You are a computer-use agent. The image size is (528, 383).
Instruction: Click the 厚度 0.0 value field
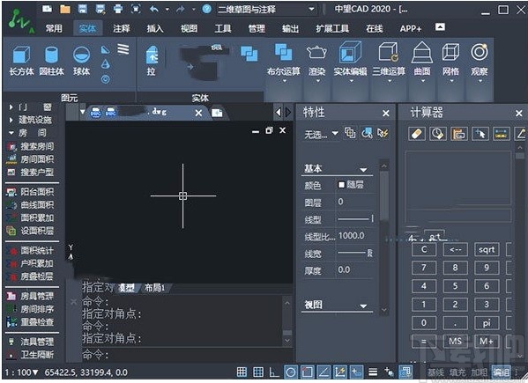[x=356, y=270]
